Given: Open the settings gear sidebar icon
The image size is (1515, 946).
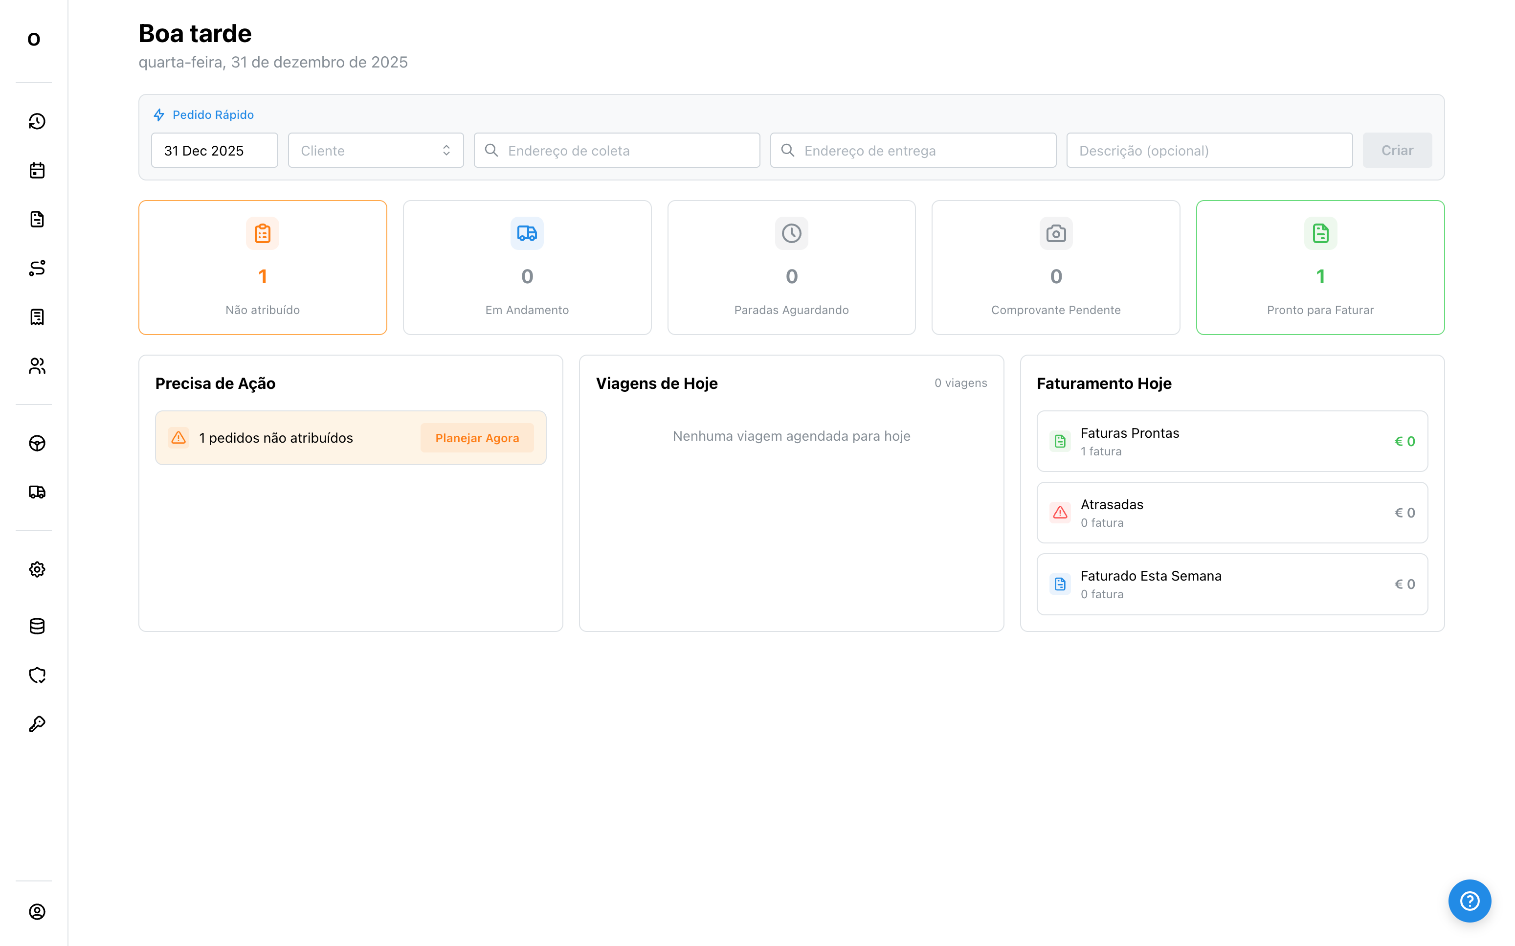Looking at the screenshot, I should tap(37, 569).
